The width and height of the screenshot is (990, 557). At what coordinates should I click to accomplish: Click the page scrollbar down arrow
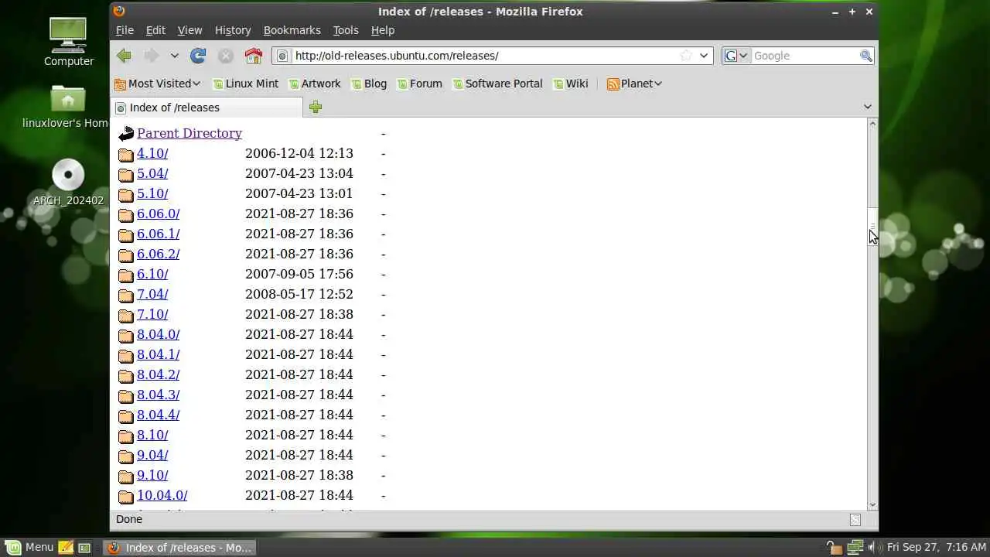pyautogui.click(x=872, y=505)
